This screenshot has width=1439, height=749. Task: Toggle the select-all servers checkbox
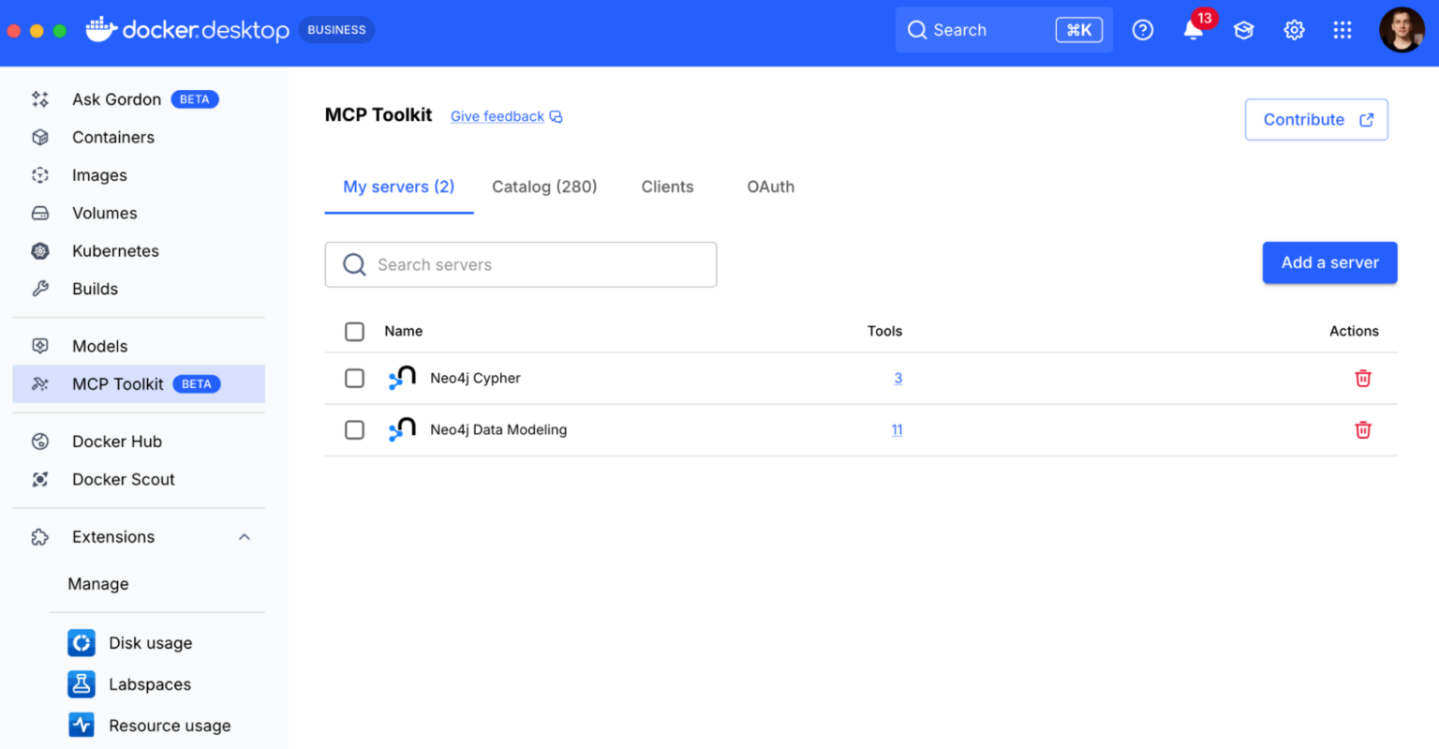[x=354, y=331]
